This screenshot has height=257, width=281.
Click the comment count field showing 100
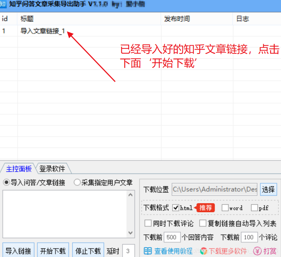[249, 237]
